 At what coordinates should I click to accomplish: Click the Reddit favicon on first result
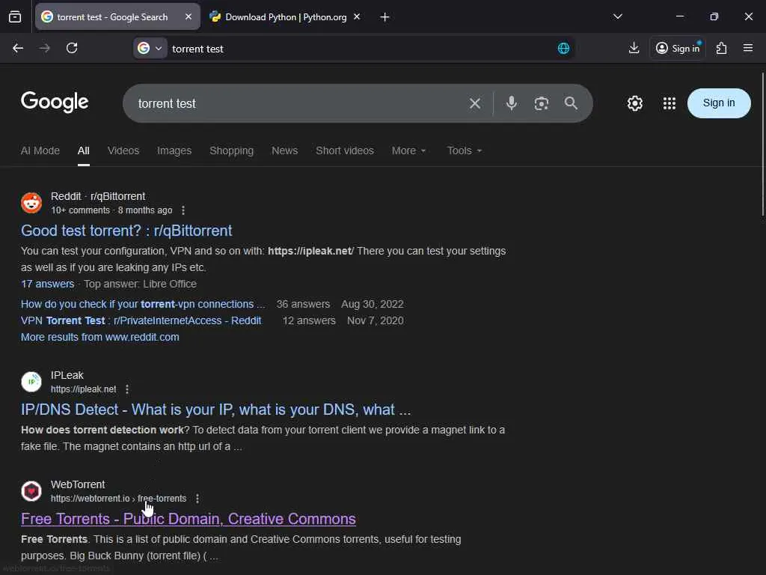[31, 203]
